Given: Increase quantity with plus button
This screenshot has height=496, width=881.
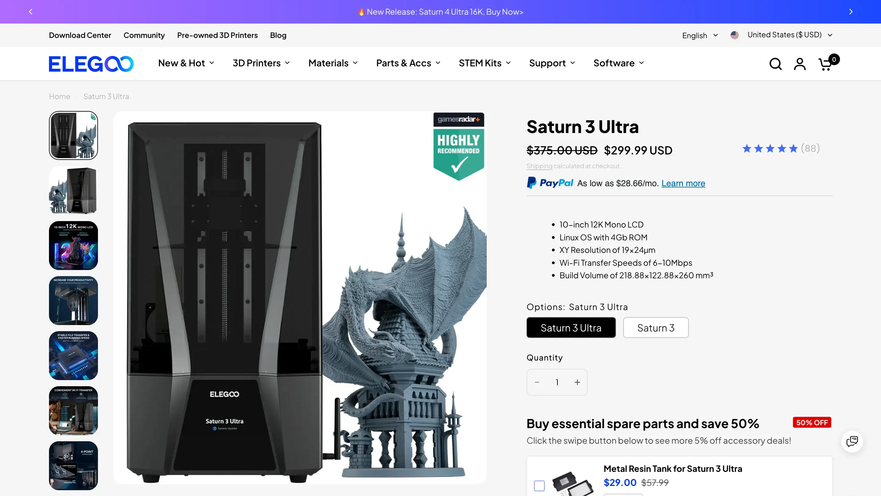Looking at the screenshot, I should tap(577, 382).
